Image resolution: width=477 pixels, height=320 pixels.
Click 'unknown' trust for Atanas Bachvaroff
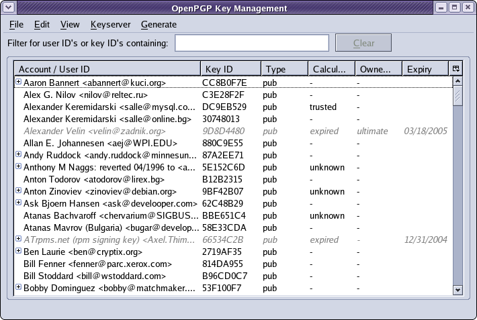[x=327, y=216]
